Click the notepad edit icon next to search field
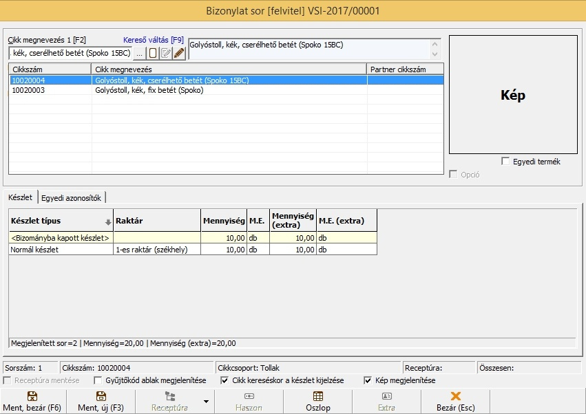Viewport: 586px width, 414px height. (x=166, y=53)
